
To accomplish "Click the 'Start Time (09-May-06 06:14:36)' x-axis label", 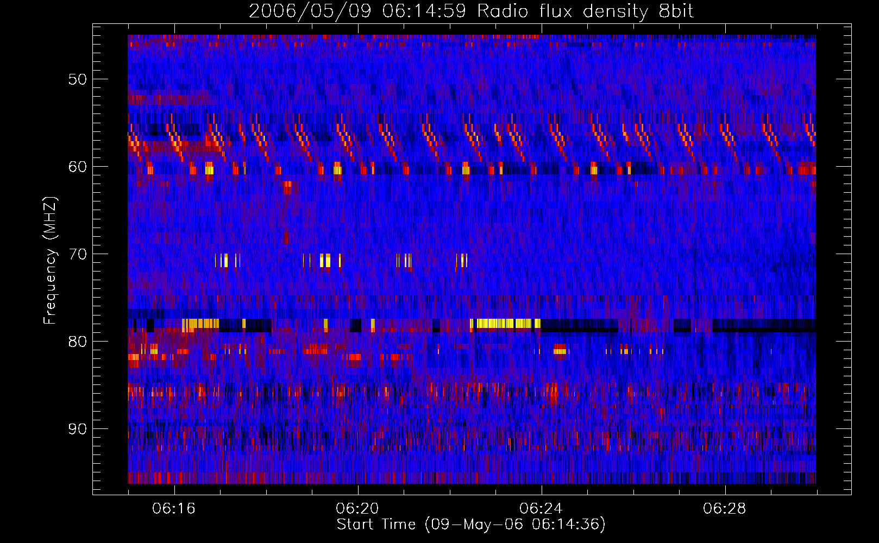I will (471, 525).
